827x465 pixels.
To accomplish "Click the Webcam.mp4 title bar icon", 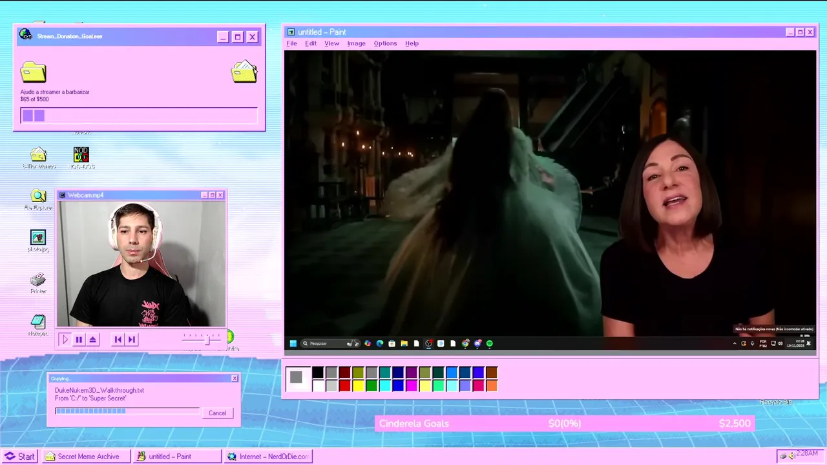I will coord(62,195).
